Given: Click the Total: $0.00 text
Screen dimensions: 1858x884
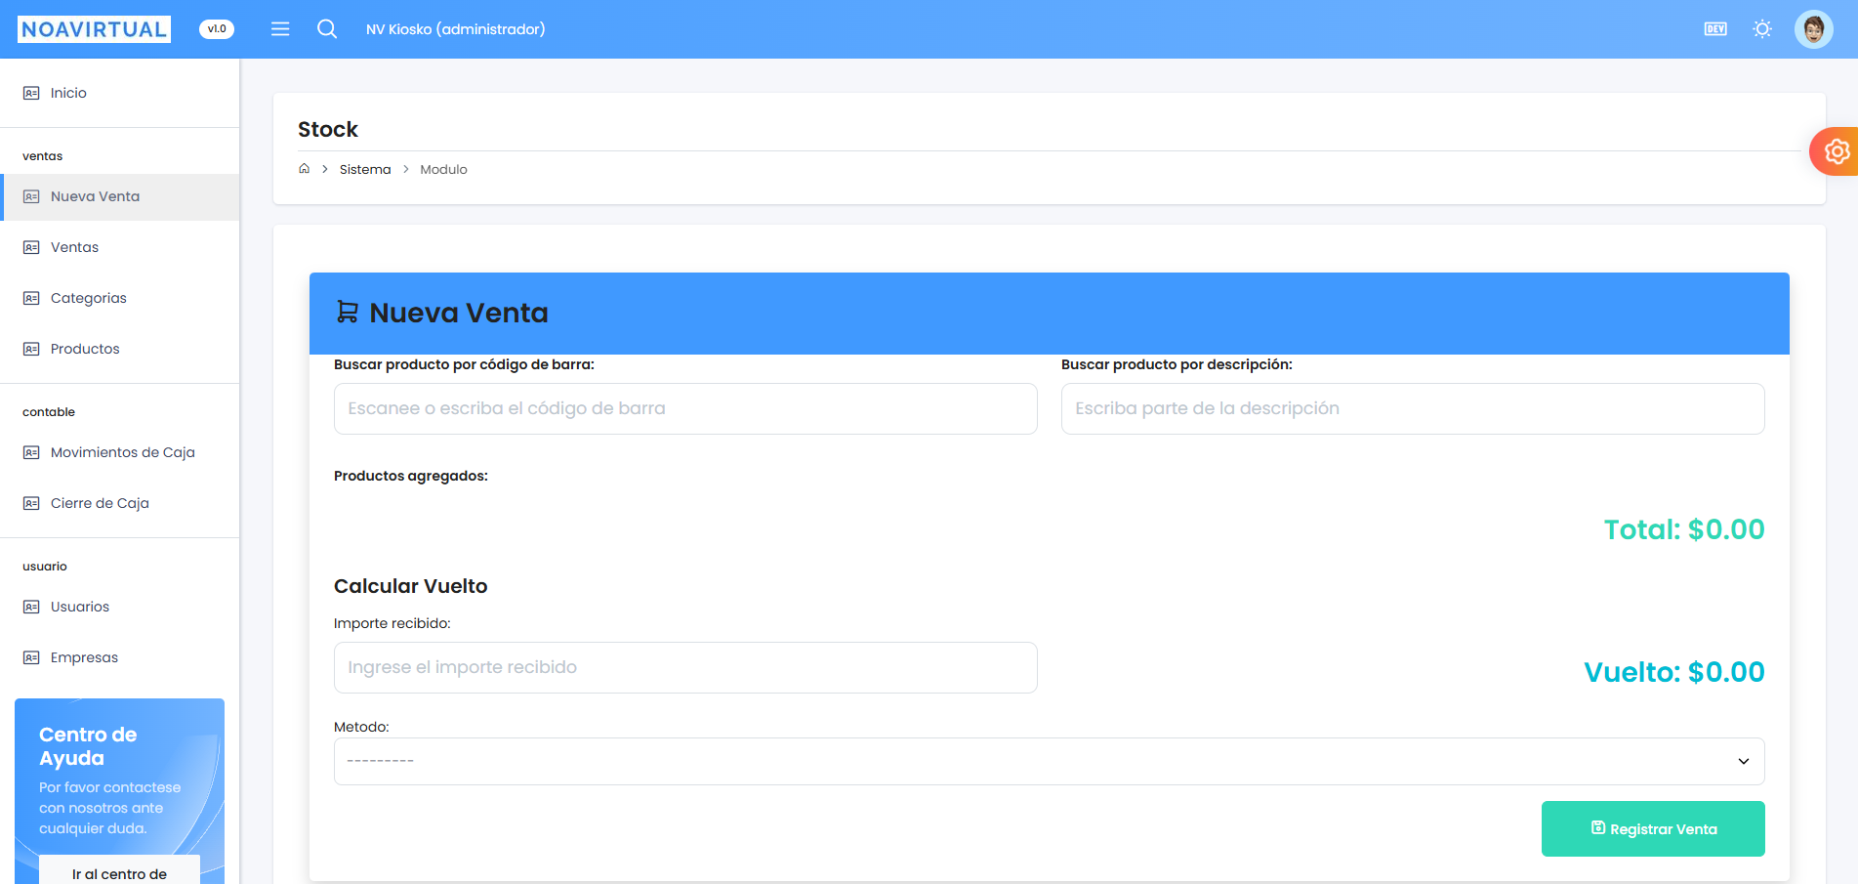Looking at the screenshot, I should tap(1684, 529).
